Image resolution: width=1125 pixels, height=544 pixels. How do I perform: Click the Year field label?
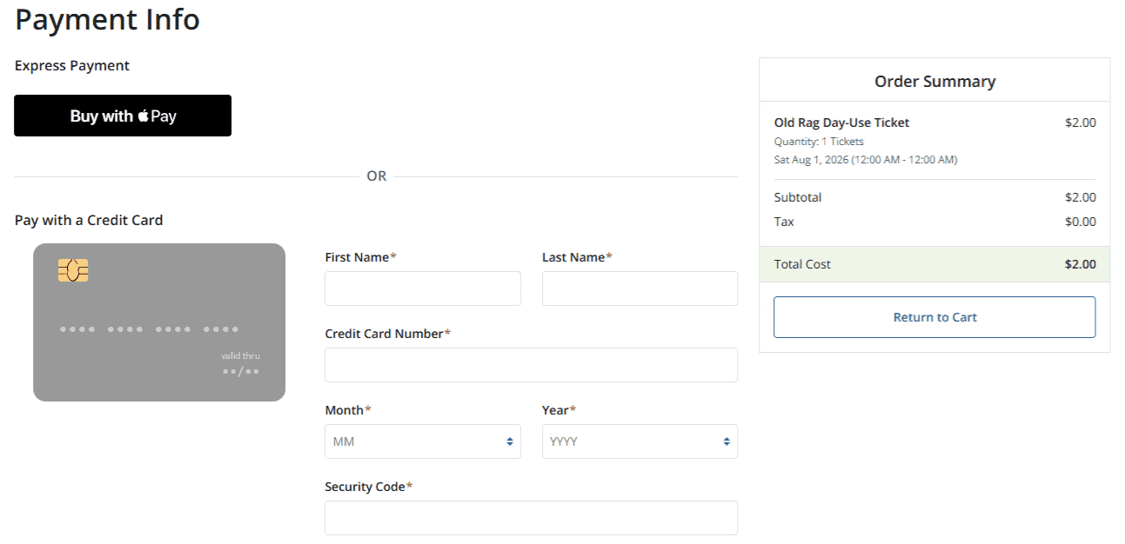pos(559,410)
